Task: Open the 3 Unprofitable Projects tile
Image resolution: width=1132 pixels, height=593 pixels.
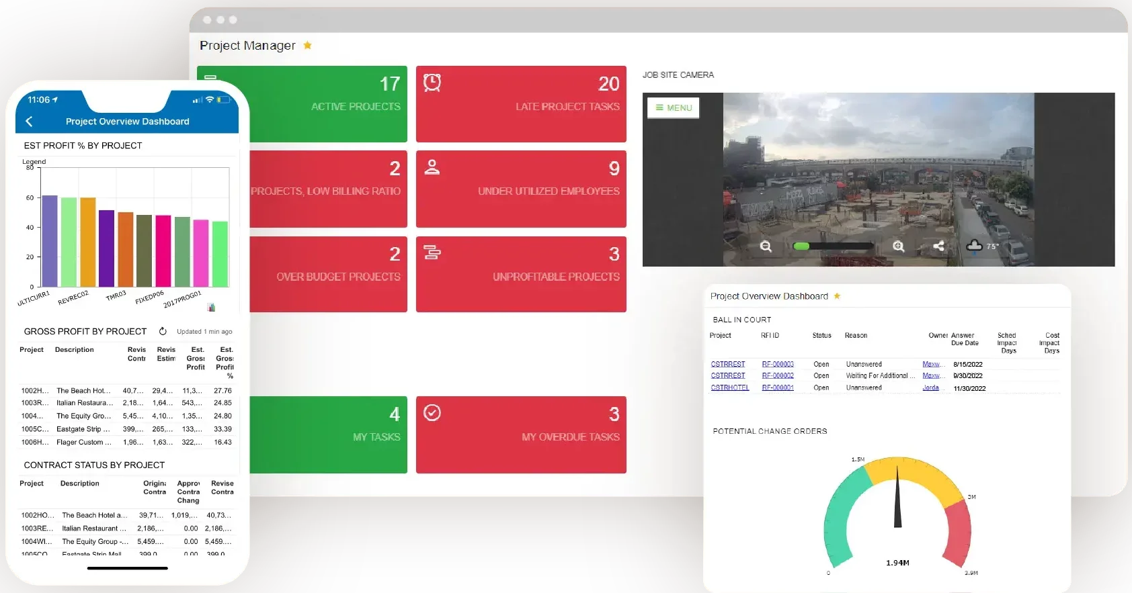Action: click(x=521, y=274)
